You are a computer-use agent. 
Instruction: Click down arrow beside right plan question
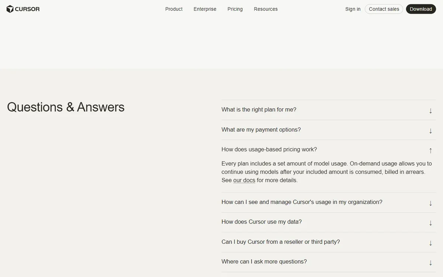tap(430, 111)
